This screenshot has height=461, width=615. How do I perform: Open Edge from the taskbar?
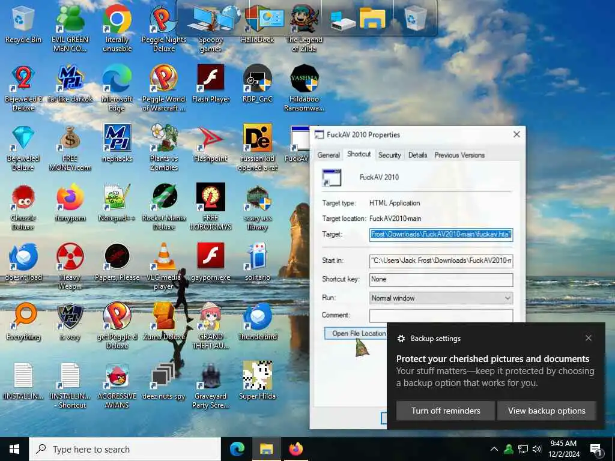[237, 449]
